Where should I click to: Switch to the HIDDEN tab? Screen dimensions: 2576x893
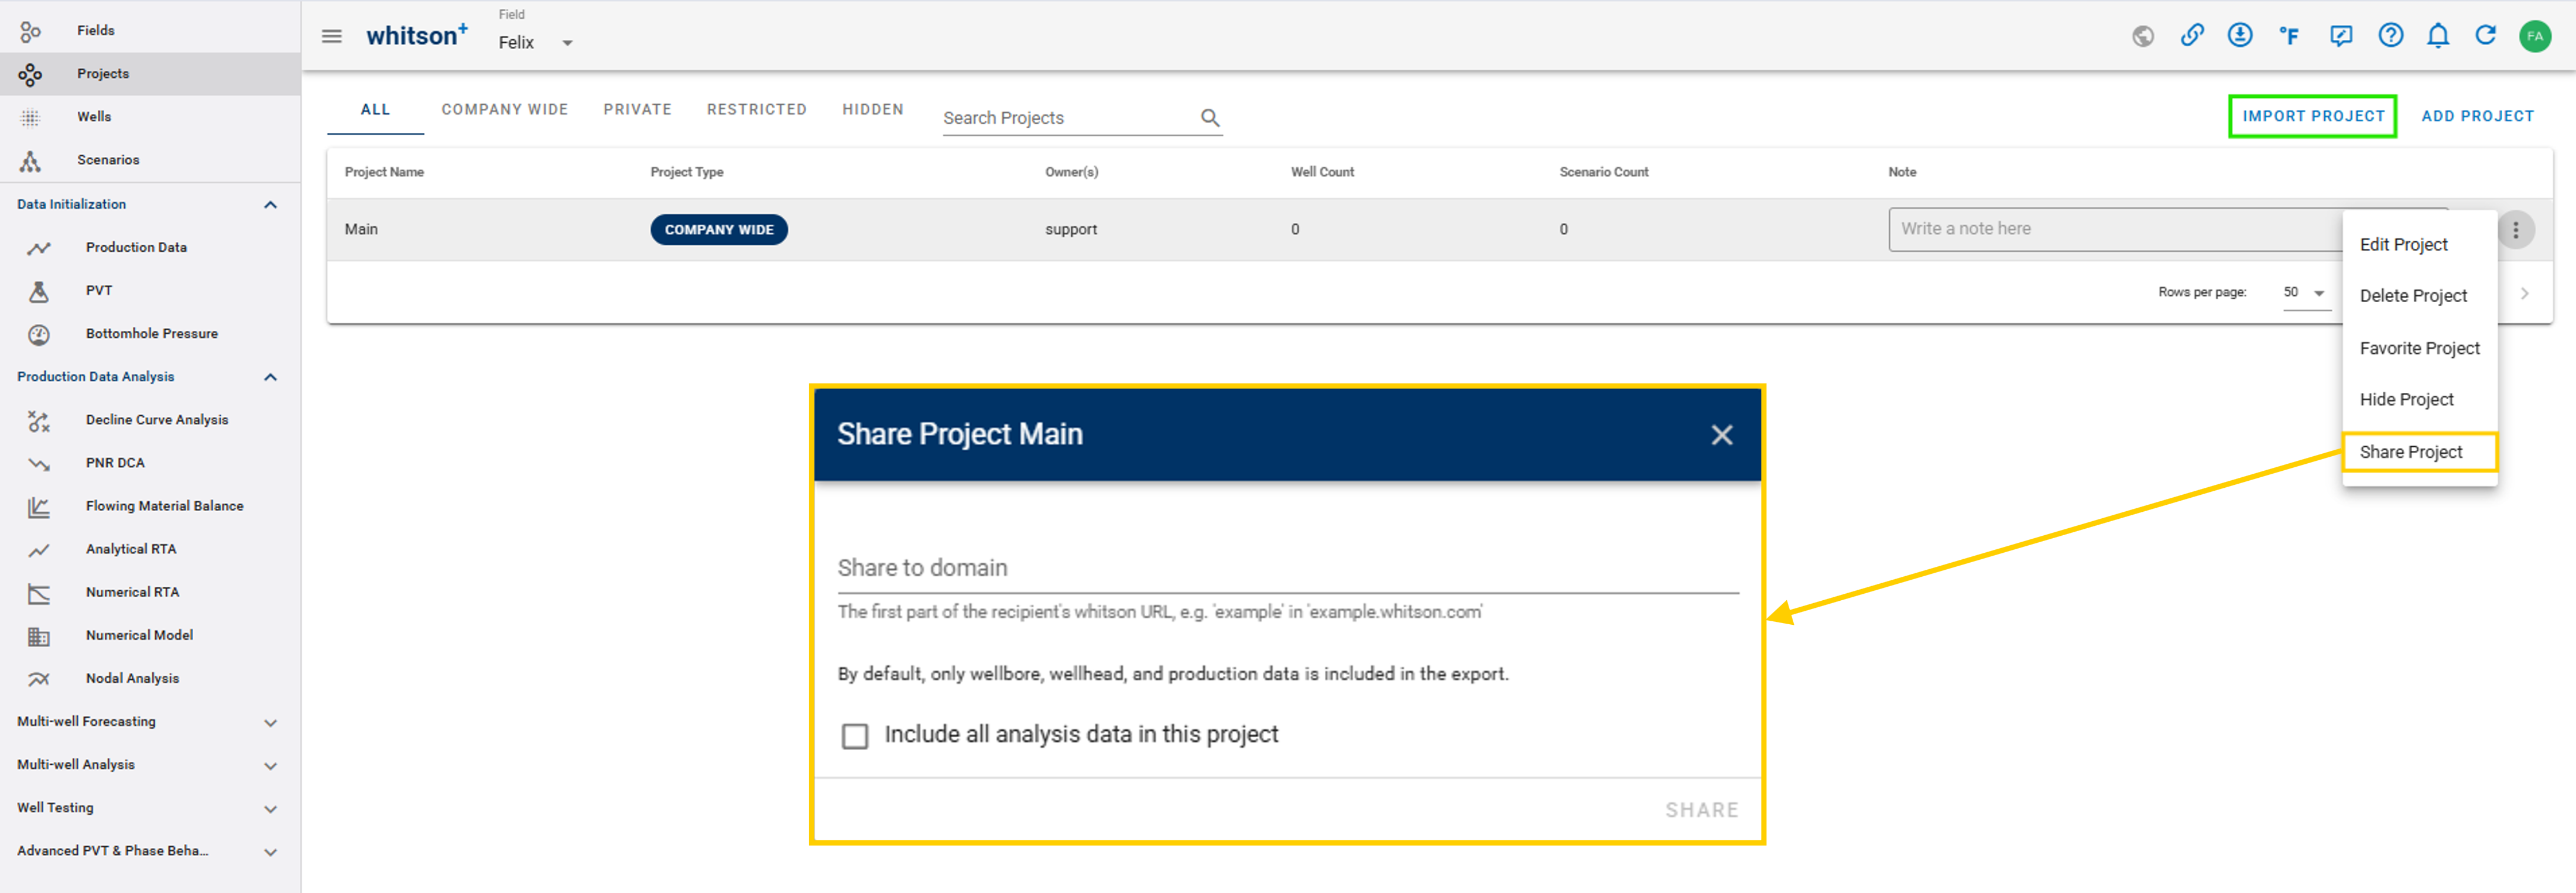pos(873,110)
